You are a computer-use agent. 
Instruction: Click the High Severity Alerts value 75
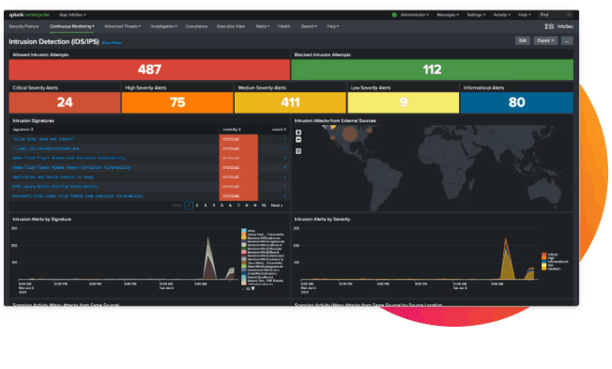click(177, 102)
